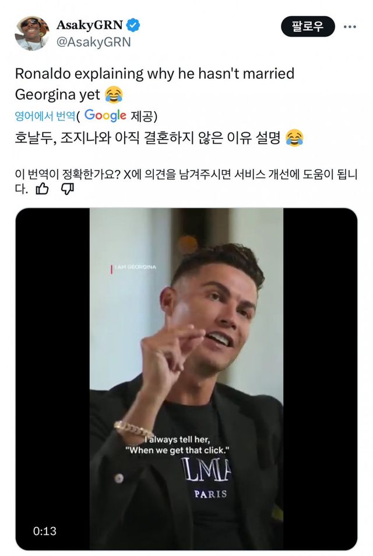Open AsakyGRN's profile picture
This screenshot has width=373, height=556.
(x=32, y=33)
